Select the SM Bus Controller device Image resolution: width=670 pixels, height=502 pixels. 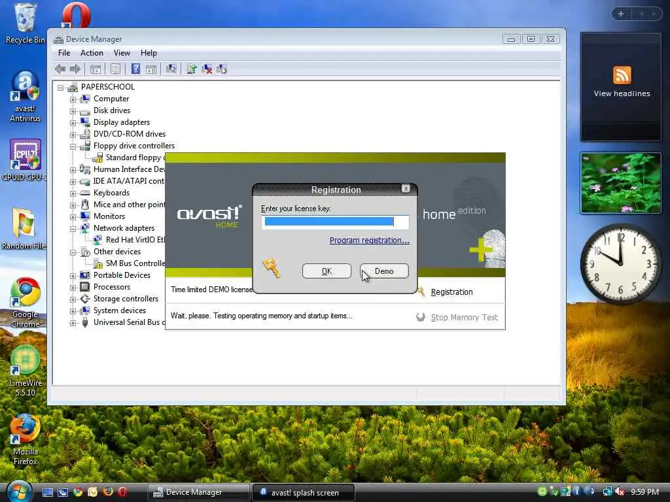(x=135, y=263)
